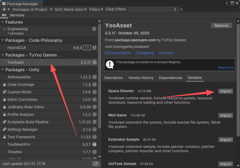Switch to the All tab
This screenshot has width=240, height=168.
[4, 15]
